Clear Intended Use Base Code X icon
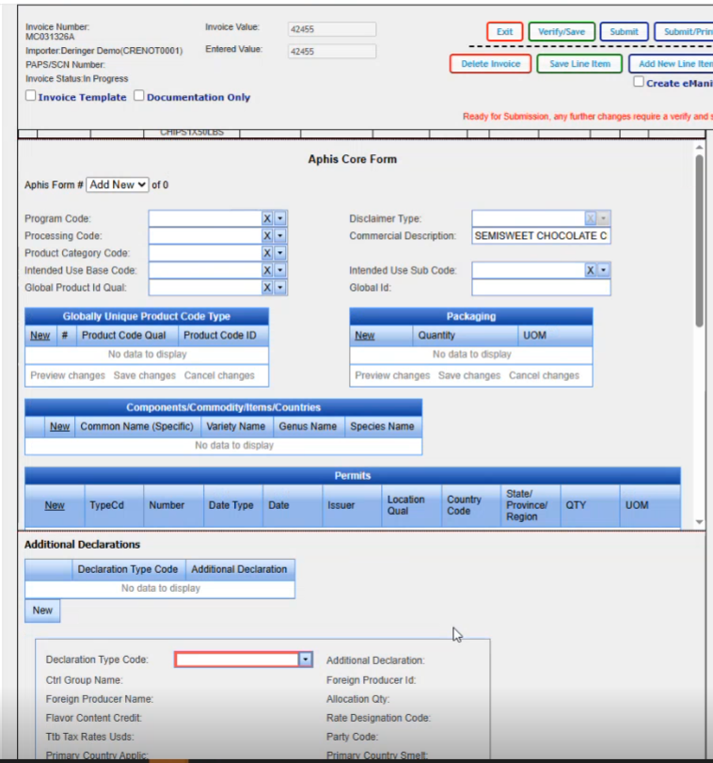Viewport: 713px width, 763px height. (x=267, y=270)
